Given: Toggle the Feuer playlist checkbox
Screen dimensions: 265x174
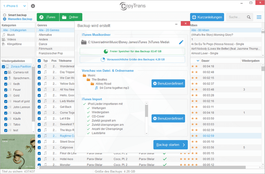Looking at the screenshot, I should pos(6,90).
